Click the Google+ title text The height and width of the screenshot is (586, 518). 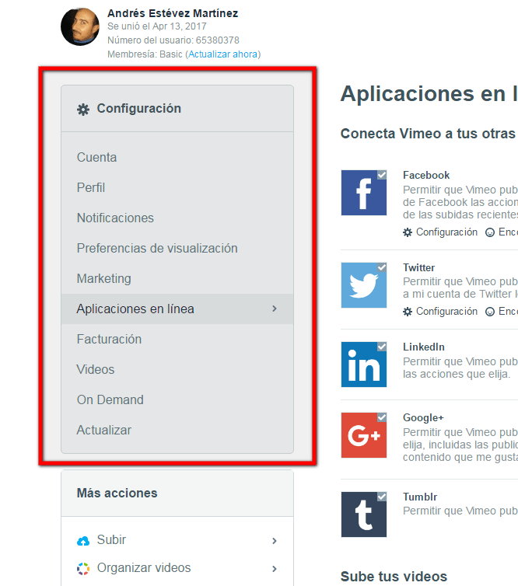coord(423,417)
